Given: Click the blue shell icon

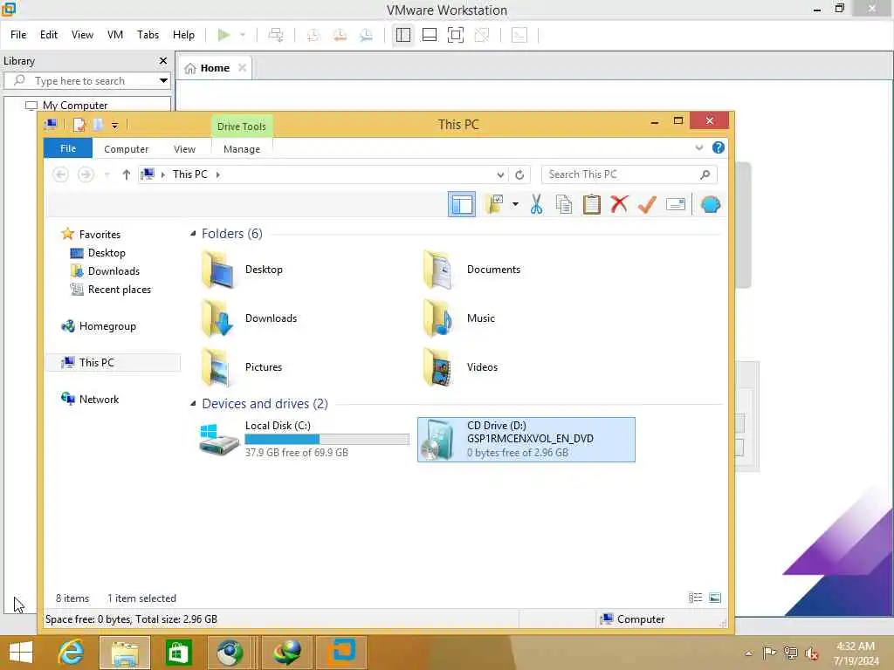Looking at the screenshot, I should (x=711, y=204).
